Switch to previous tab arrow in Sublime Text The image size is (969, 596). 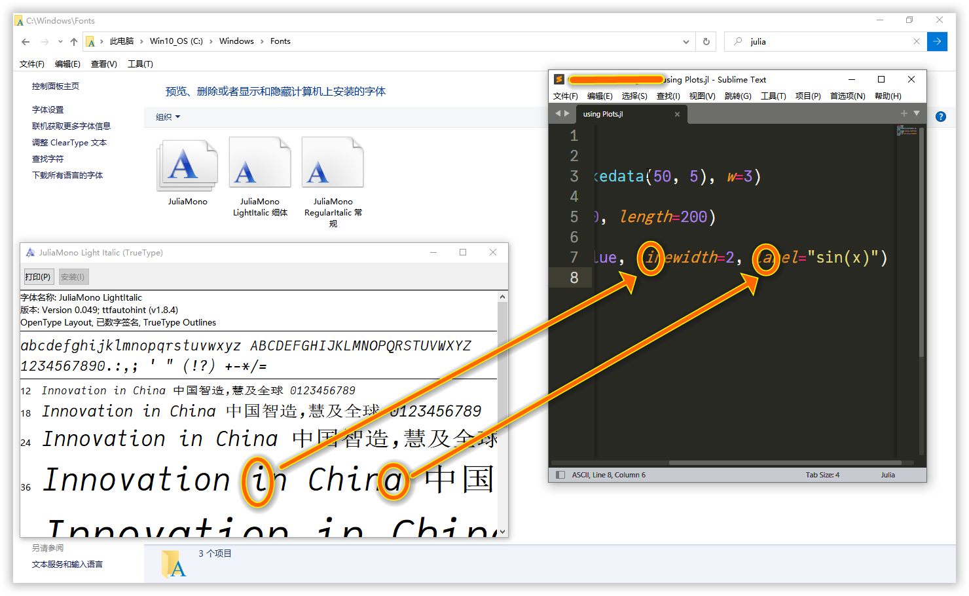click(558, 113)
